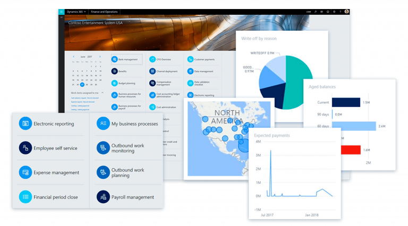
Task: Click the North America map label
Action: pos(227,116)
